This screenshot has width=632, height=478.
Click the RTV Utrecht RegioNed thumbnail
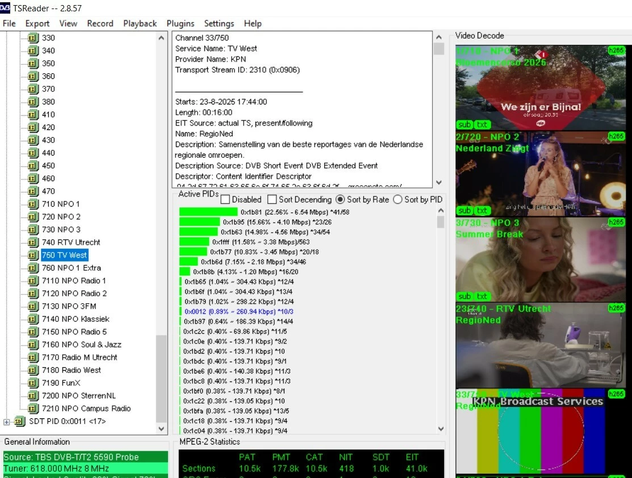541,345
